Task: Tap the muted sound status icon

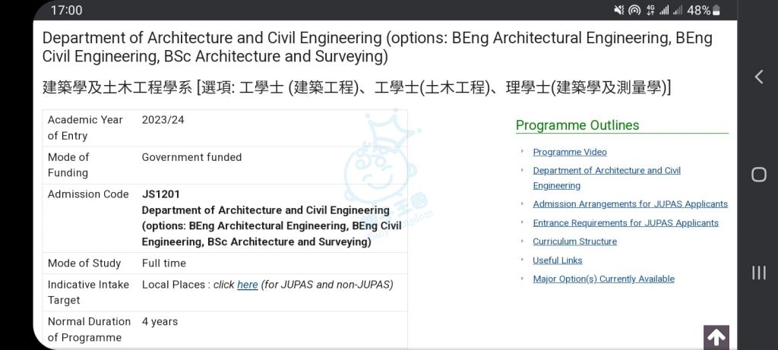Action: (618, 10)
